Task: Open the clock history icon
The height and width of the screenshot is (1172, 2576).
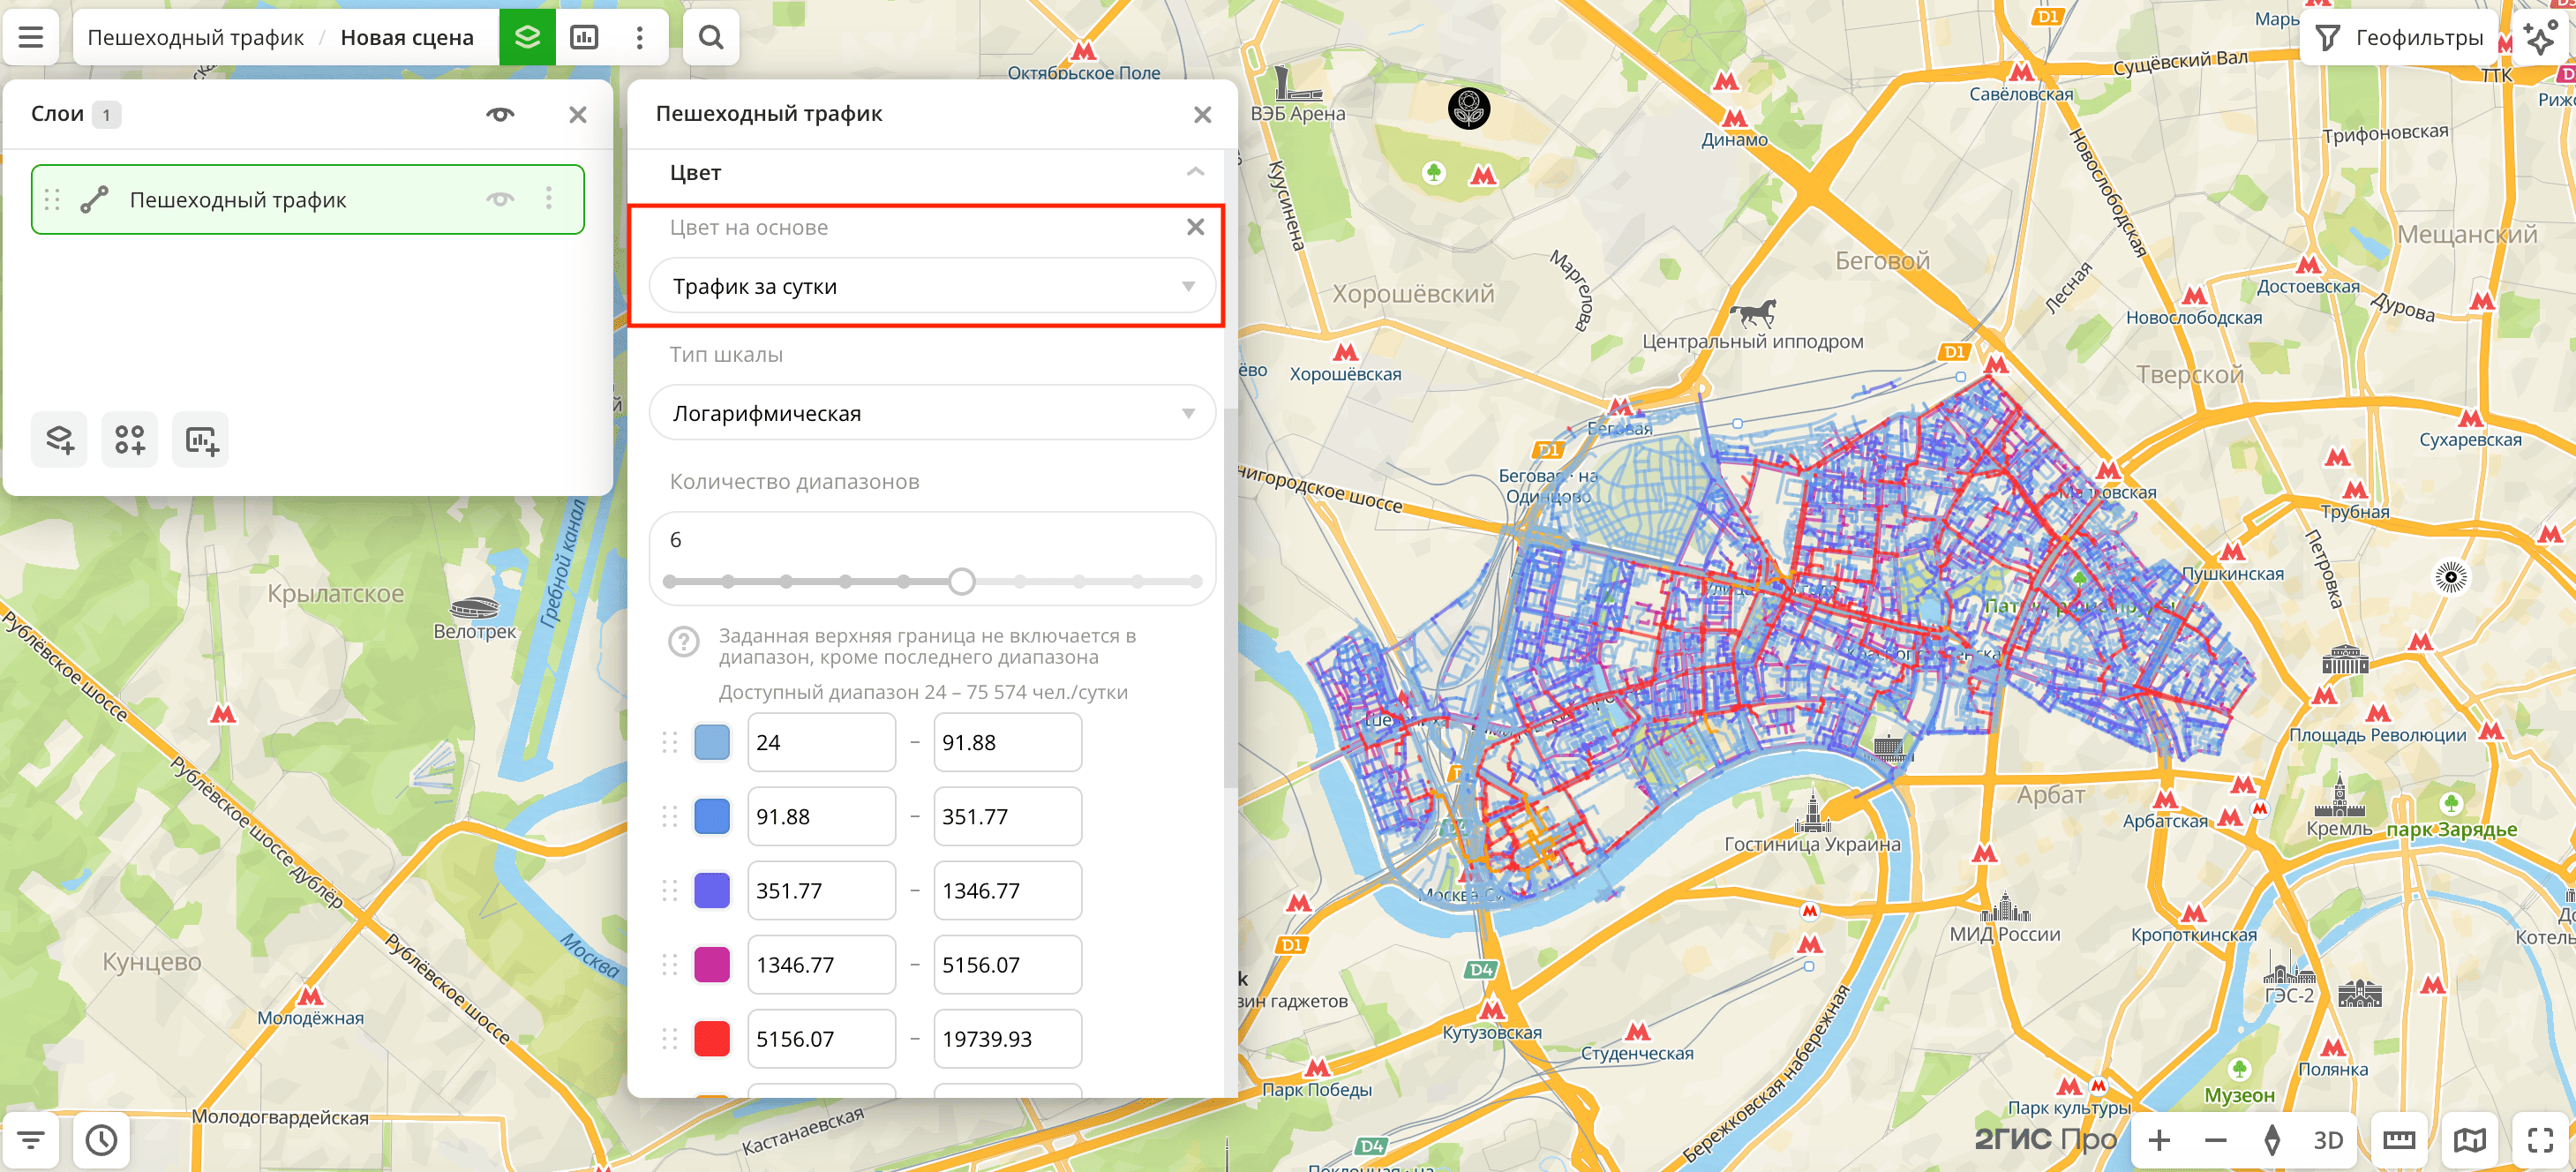Action: click(x=101, y=1139)
